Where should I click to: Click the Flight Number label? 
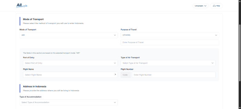click(127, 69)
